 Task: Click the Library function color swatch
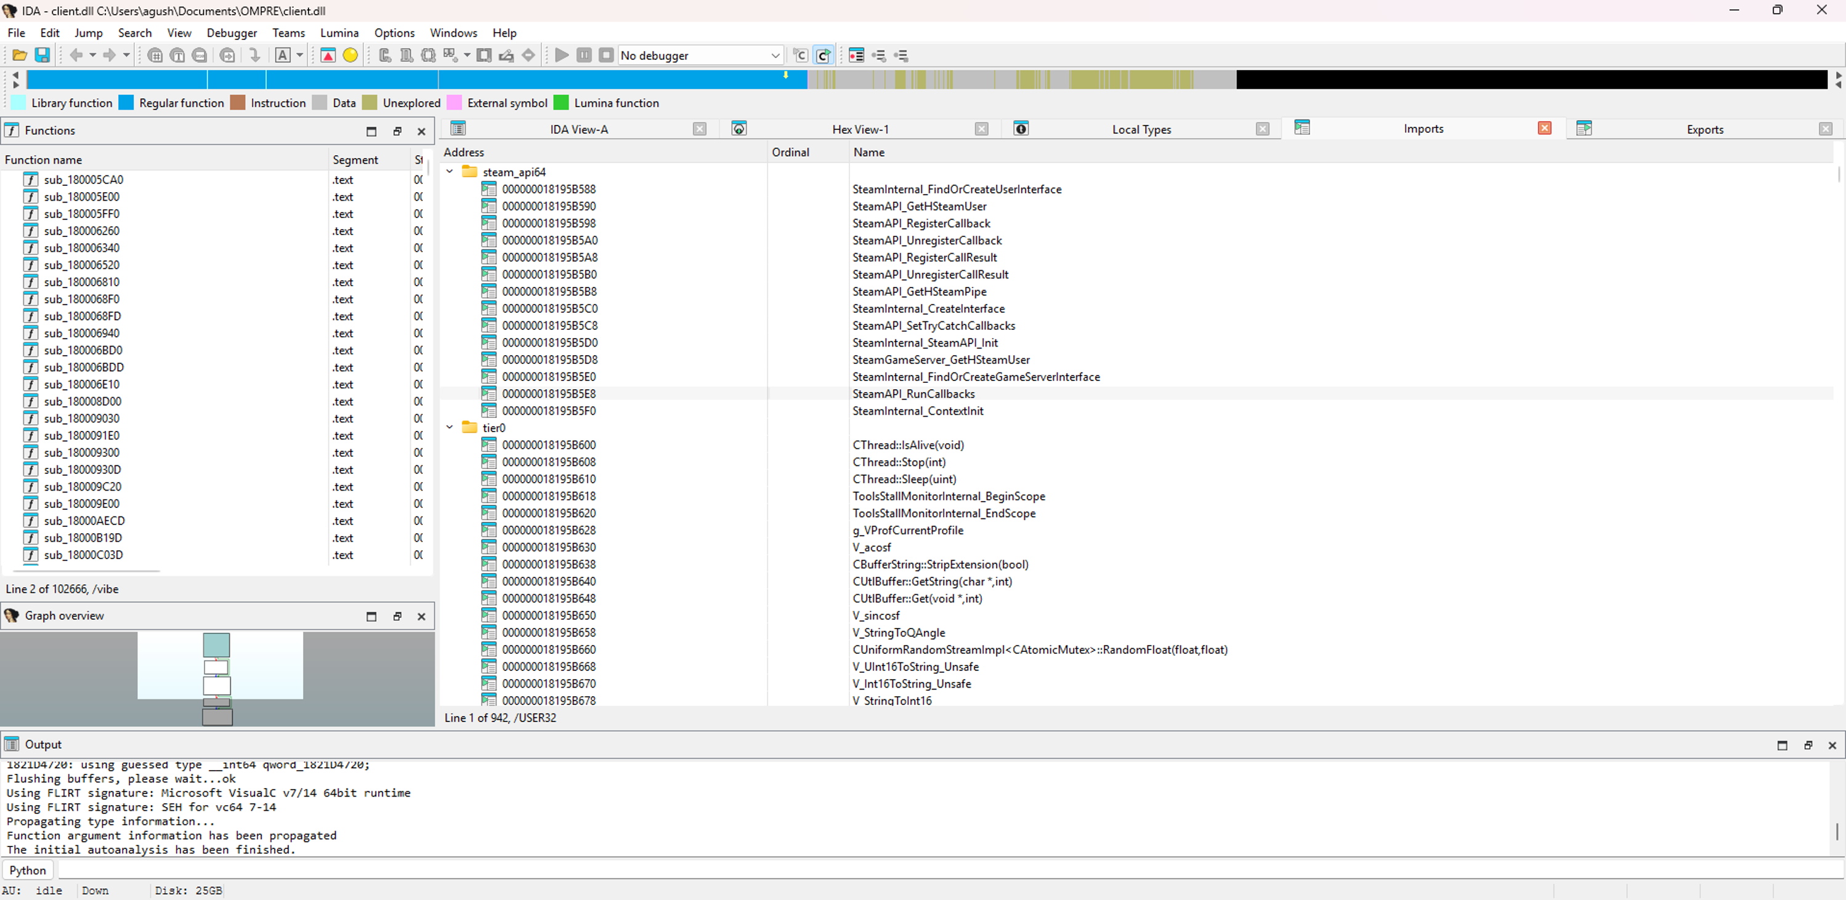click(x=18, y=103)
